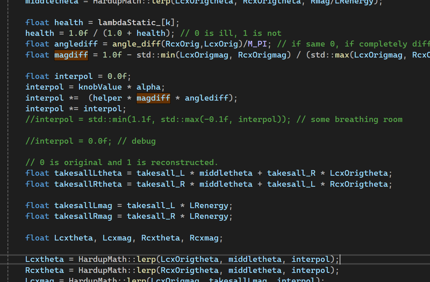Screen dimensions: 430x282
Task: Click the "knobValue" variable
Action: (100, 87)
